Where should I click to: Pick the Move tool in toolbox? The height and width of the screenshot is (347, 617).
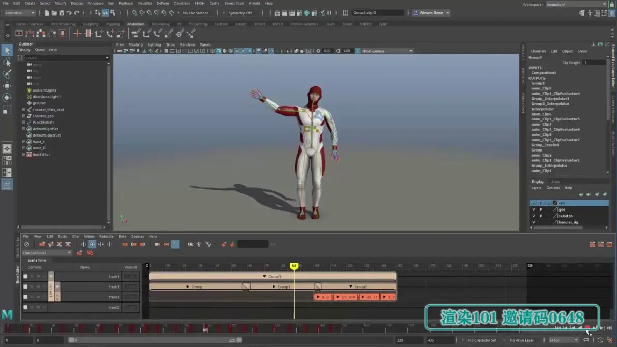(x=7, y=86)
